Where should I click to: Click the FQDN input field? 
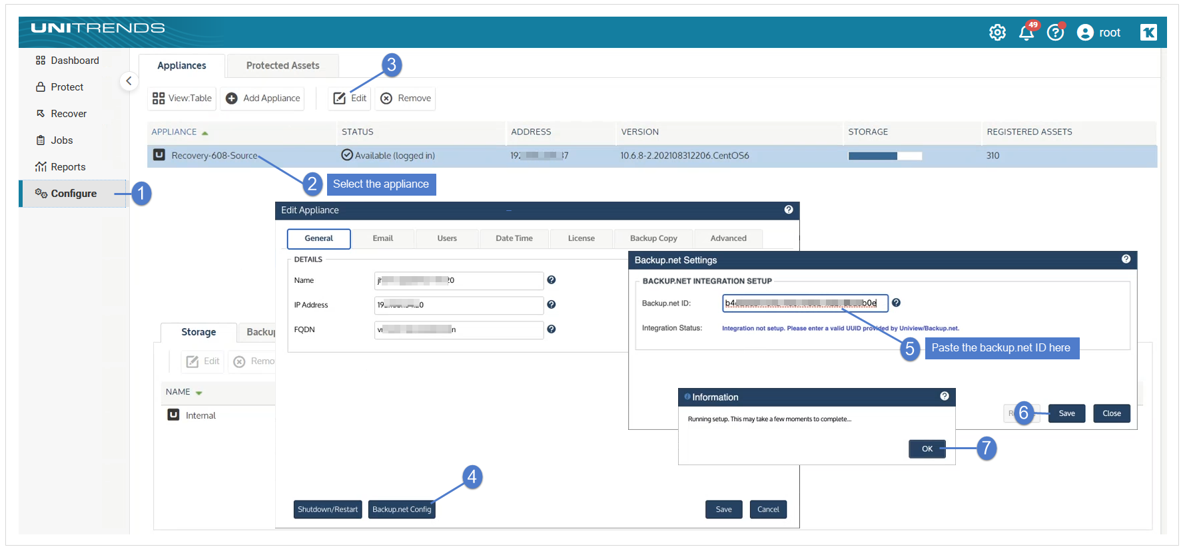point(459,330)
